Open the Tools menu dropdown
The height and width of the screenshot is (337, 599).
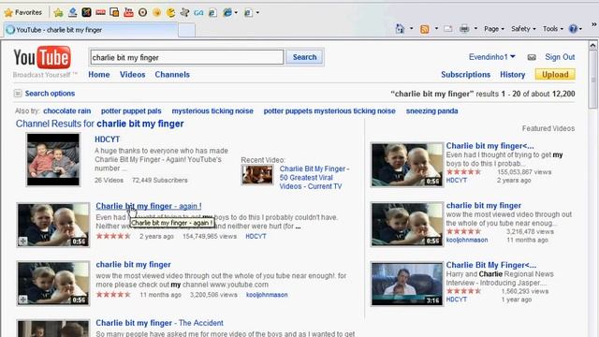click(552, 29)
